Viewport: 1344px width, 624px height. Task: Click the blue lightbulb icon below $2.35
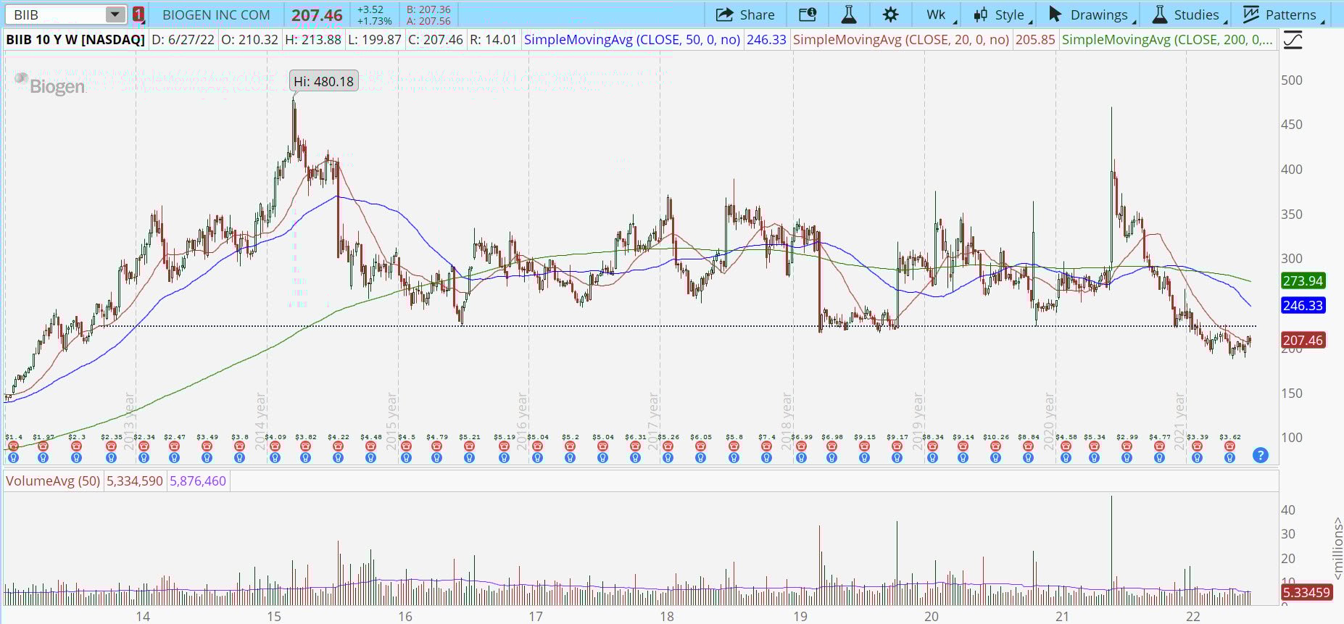click(x=111, y=457)
